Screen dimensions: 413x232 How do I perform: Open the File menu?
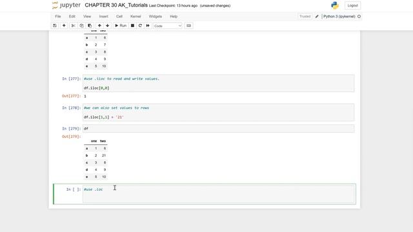click(x=58, y=16)
